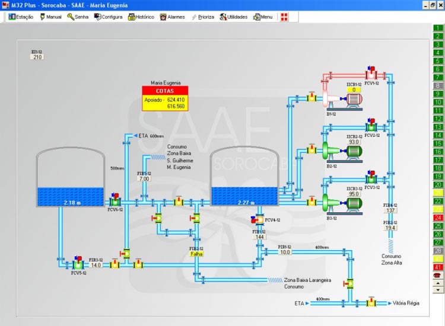445x326 pixels.
Task: Open the Histórico menu
Action: (x=141, y=17)
